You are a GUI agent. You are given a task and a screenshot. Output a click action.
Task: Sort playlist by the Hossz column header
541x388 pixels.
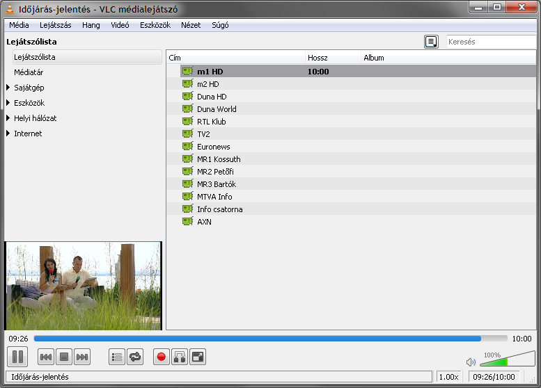[x=333, y=58]
